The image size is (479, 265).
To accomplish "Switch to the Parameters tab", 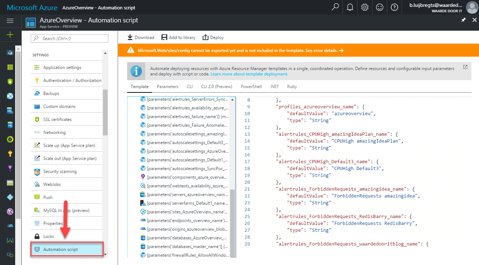I will 168,87.
